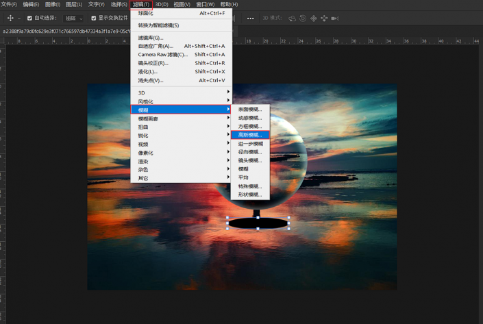This screenshot has width=483, height=324.
Task: Toggle the 自动选择 checkbox
Action: tap(29, 18)
